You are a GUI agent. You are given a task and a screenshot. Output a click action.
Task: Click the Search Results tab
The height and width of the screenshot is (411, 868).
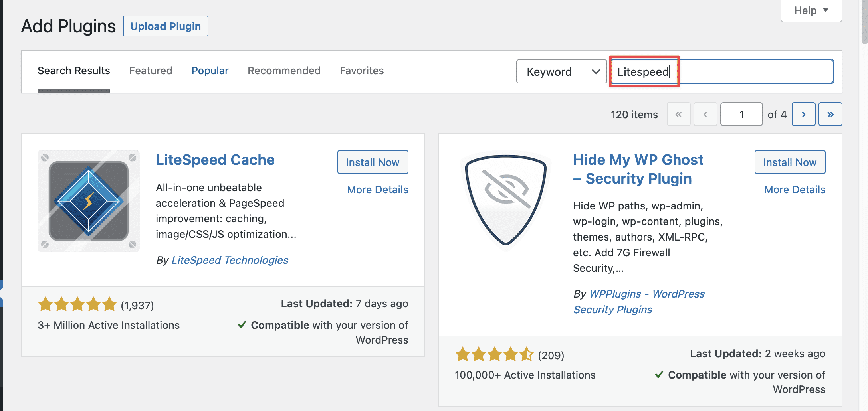pos(74,71)
